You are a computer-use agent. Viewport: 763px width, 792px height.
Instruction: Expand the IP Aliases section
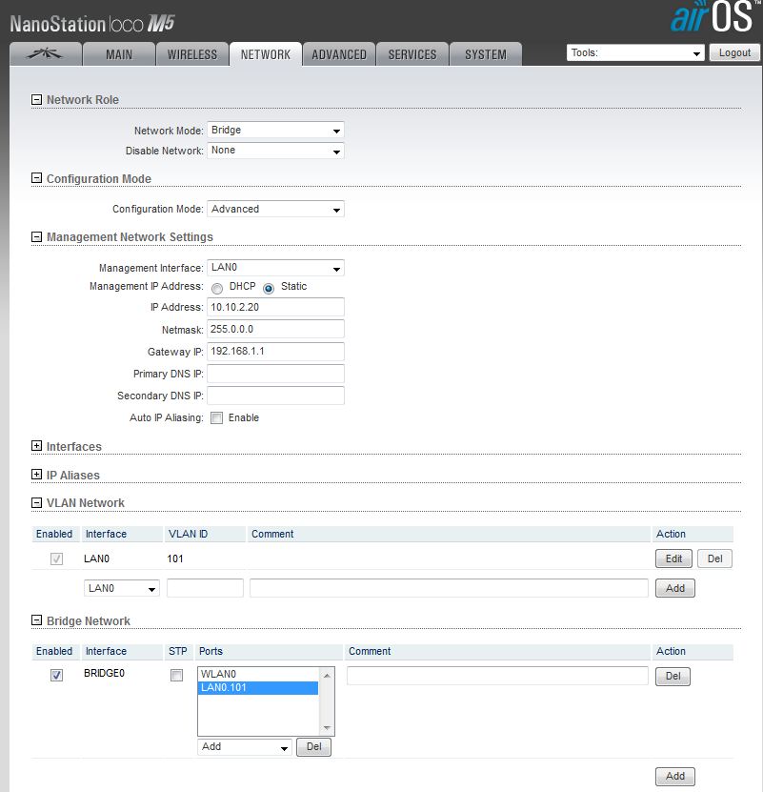coord(36,475)
